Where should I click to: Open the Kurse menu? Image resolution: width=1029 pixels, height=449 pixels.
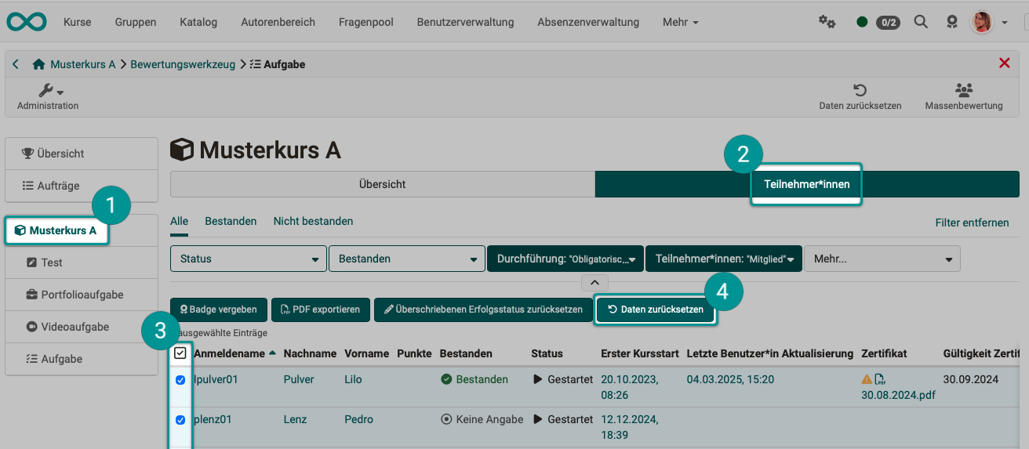point(77,22)
